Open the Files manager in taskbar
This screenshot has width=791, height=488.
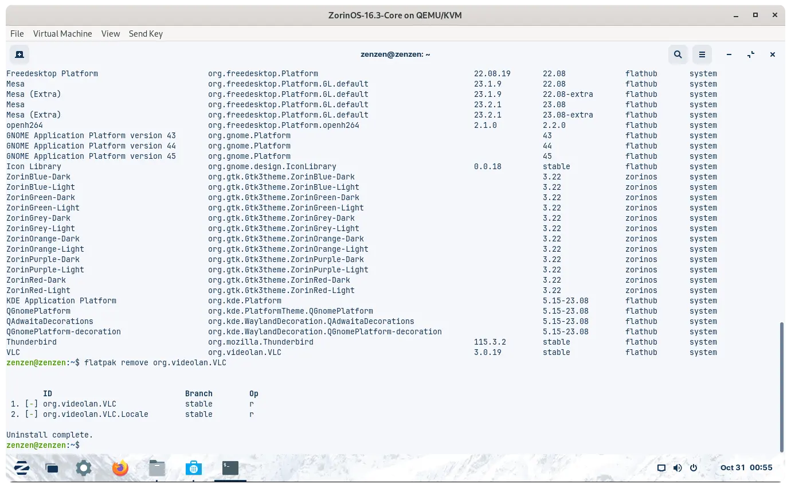click(157, 468)
